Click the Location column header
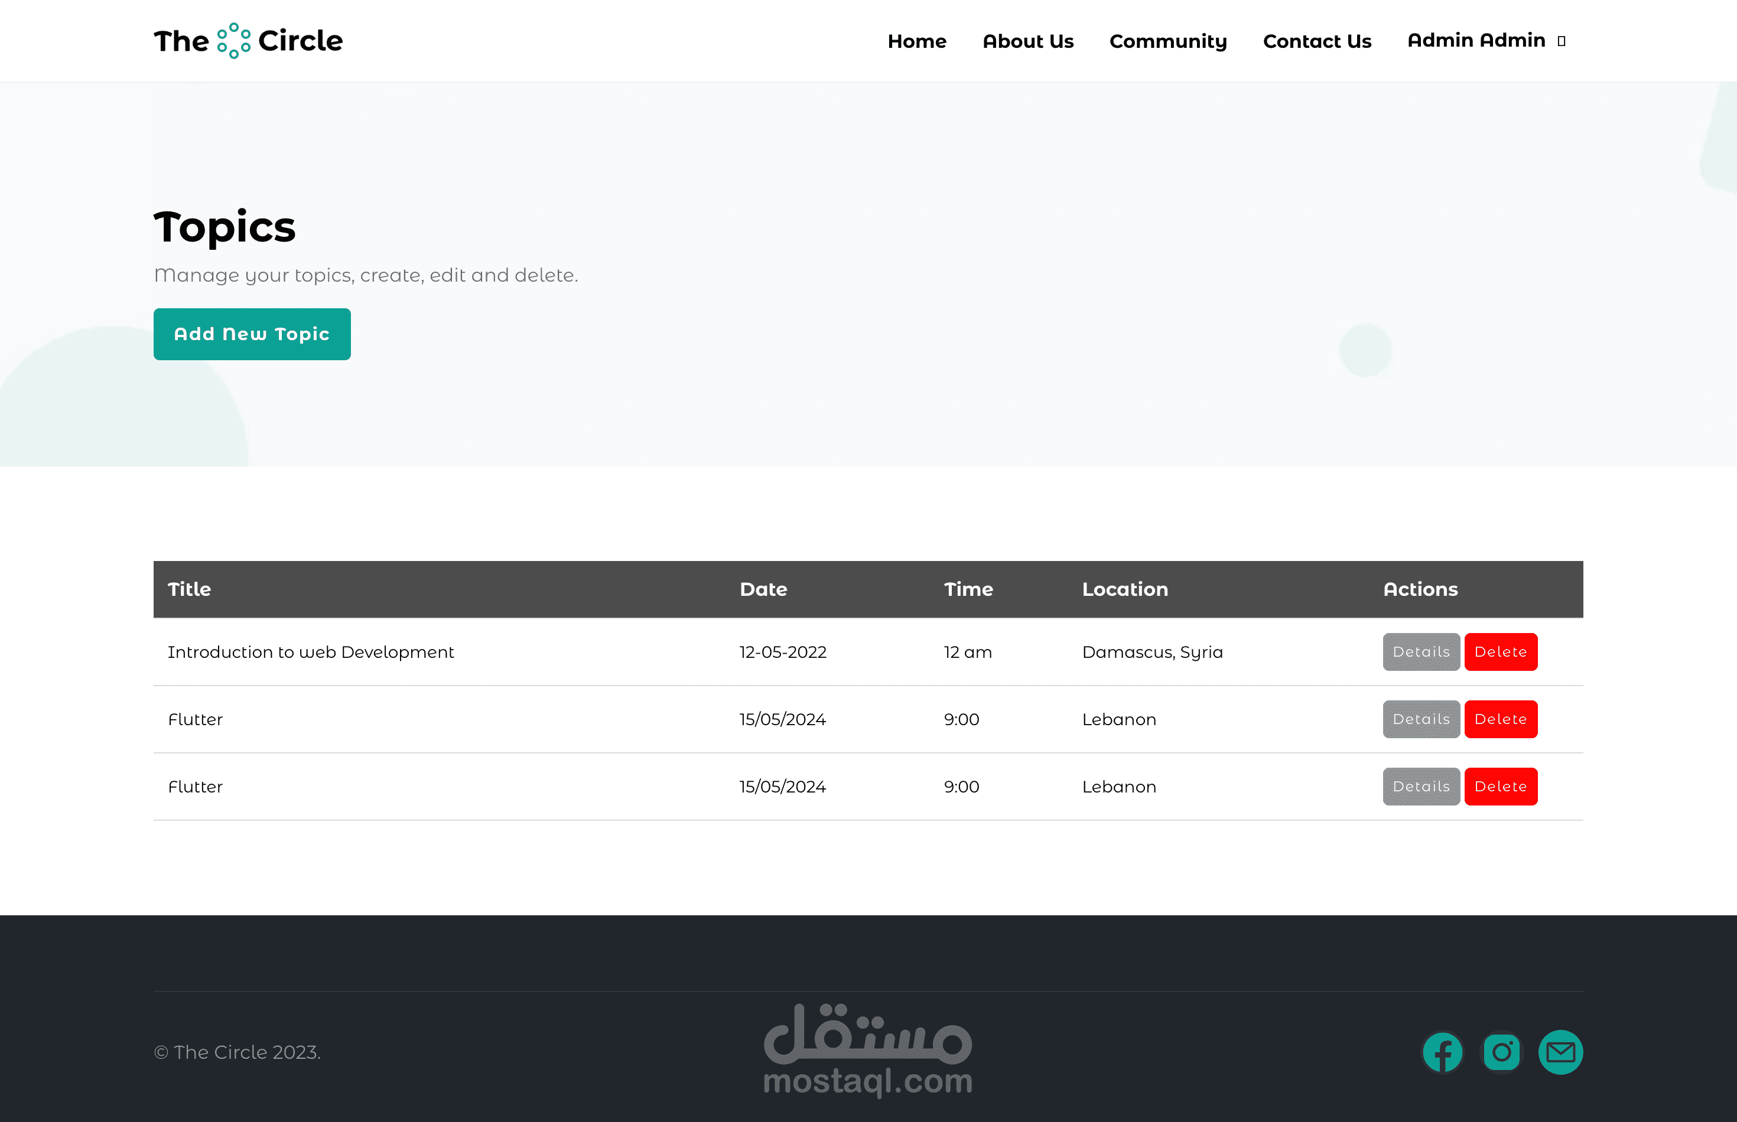Screen dimensions: 1737x1122 point(1125,589)
